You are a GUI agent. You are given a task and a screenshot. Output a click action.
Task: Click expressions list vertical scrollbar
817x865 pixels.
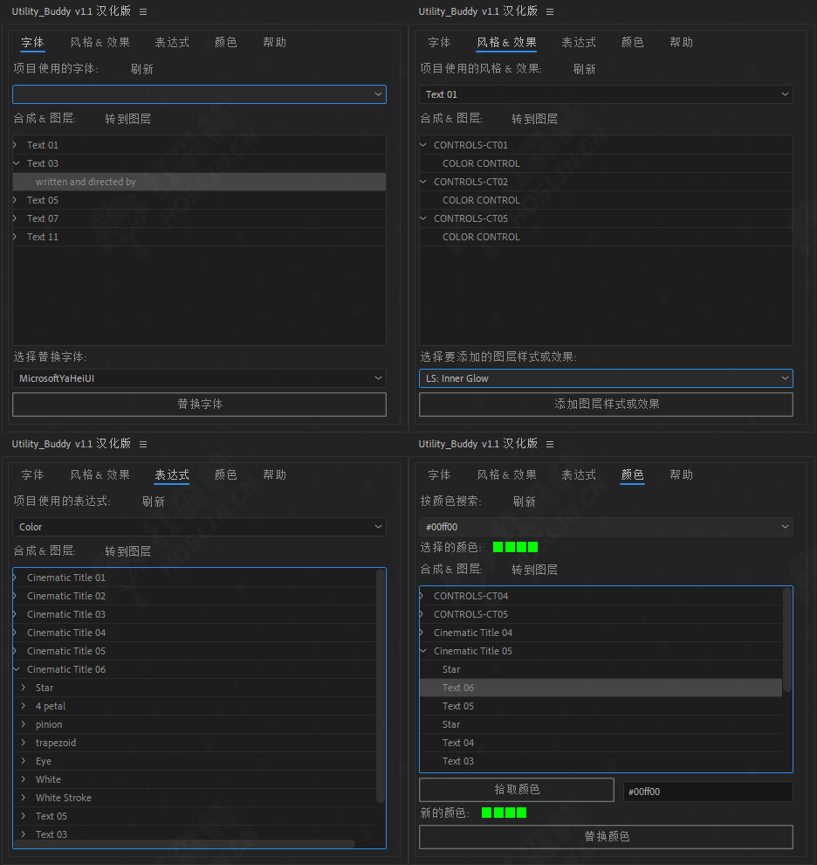click(381, 686)
